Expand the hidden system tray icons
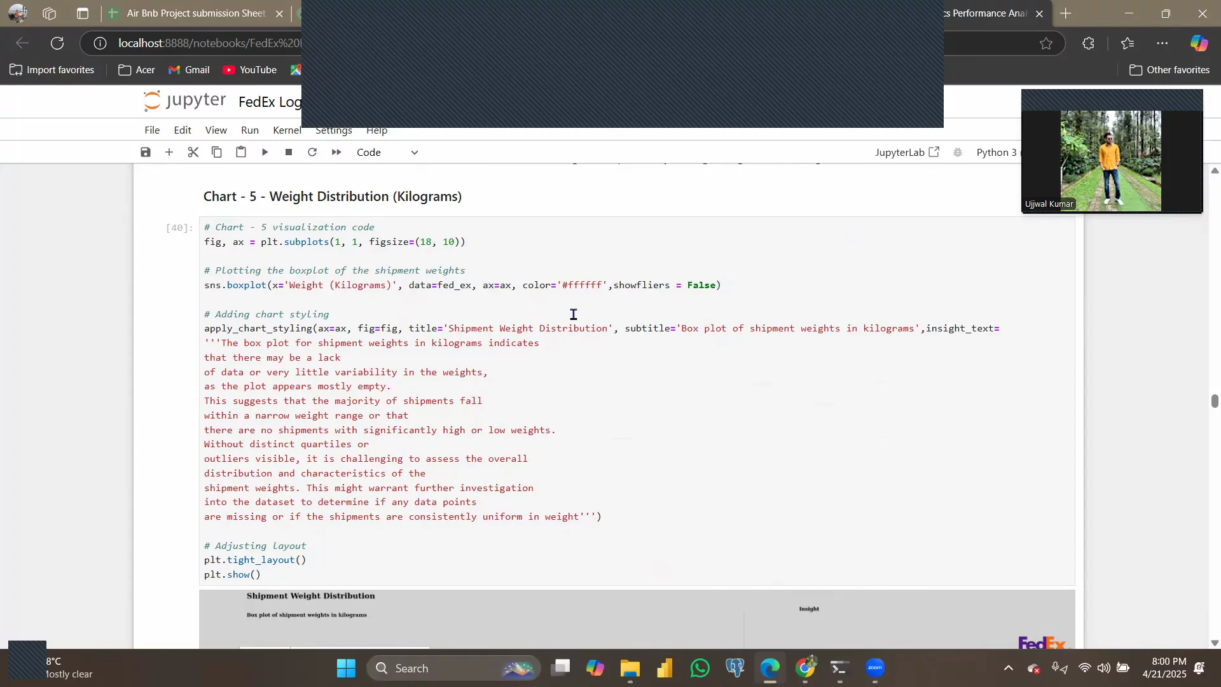1221x687 pixels. coord(1009,668)
